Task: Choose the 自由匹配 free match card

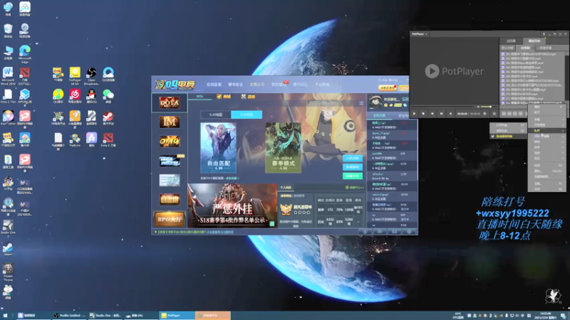Action: pyautogui.click(x=218, y=147)
